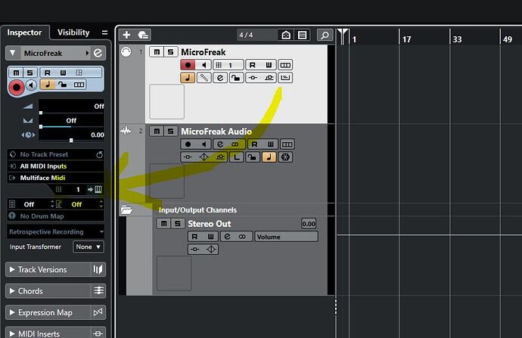The height and width of the screenshot is (338, 522).
Task: Click the MicroFreak name in the Inspector header
Action: coord(43,53)
